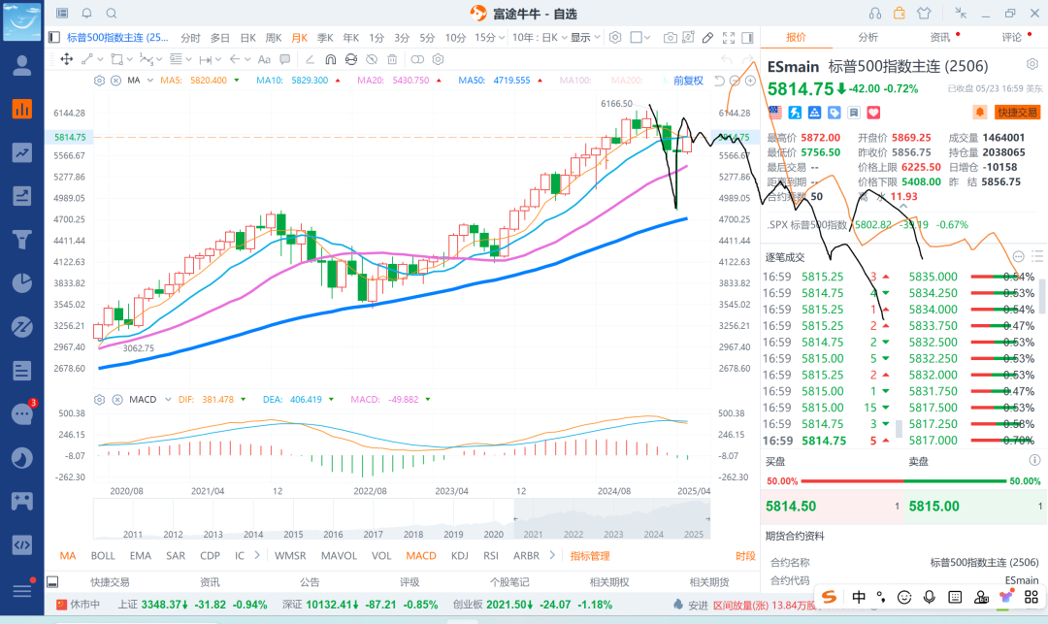Open the messages icon with 3 badge
The image size is (1048, 624).
[x=22, y=414]
